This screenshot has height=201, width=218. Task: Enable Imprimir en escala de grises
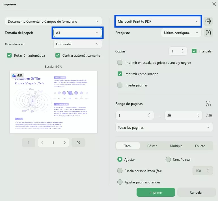pyautogui.click(x=120, y=62)
